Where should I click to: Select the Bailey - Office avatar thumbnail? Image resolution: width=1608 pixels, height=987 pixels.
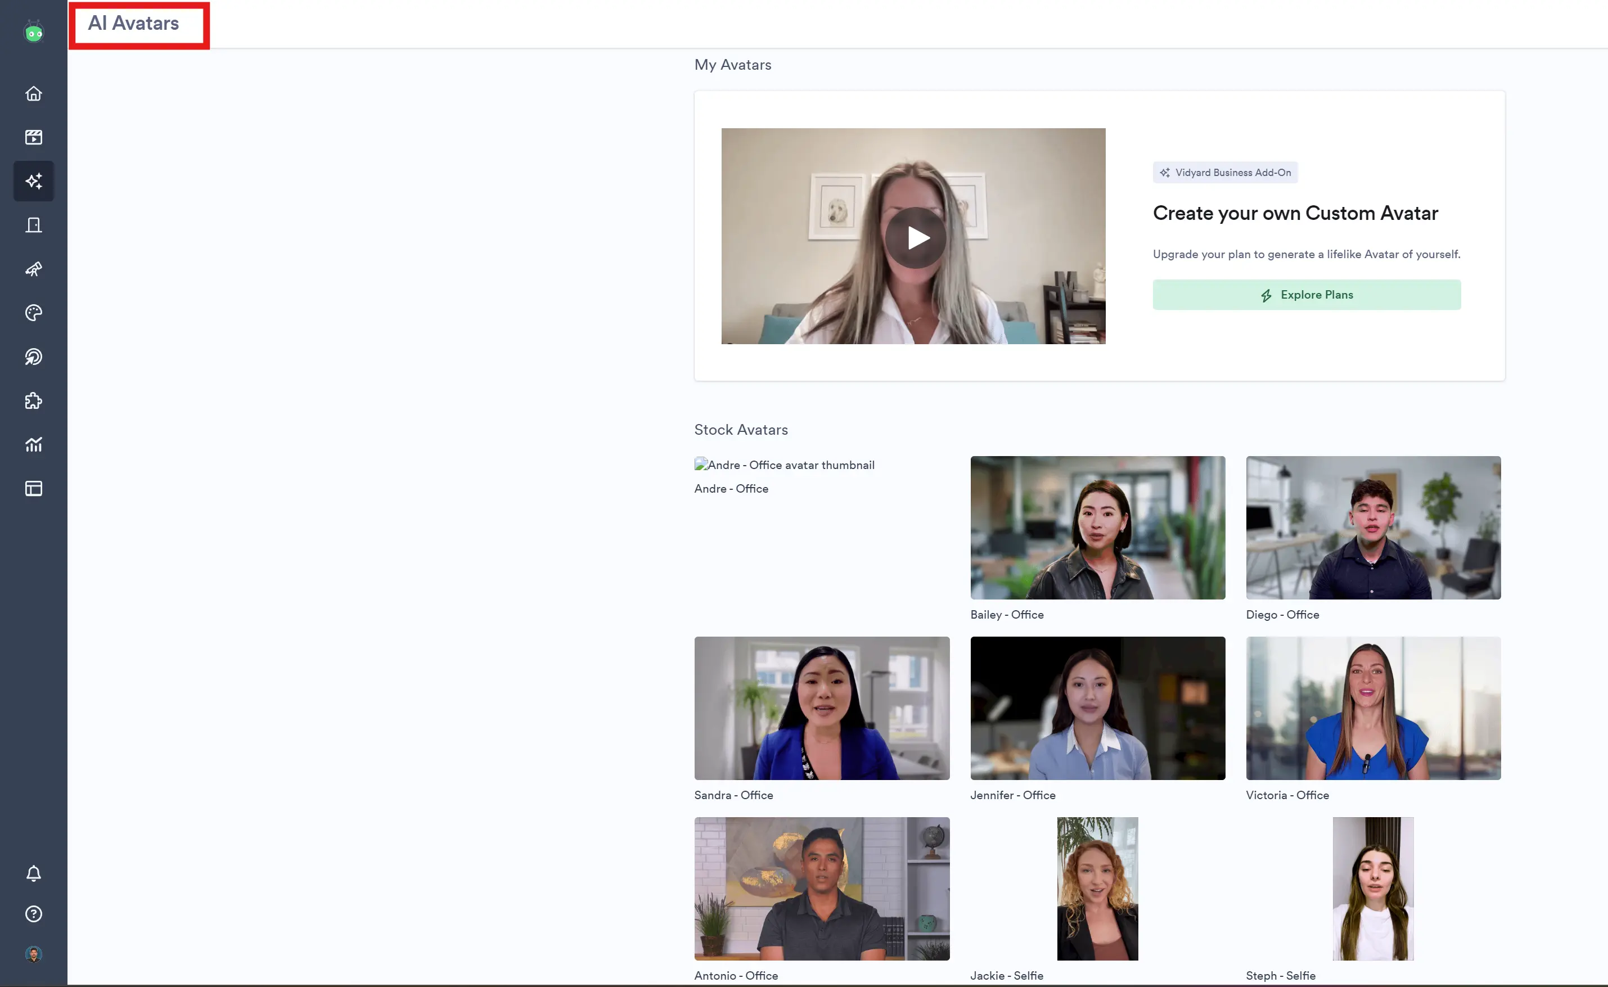(1097, 528)
